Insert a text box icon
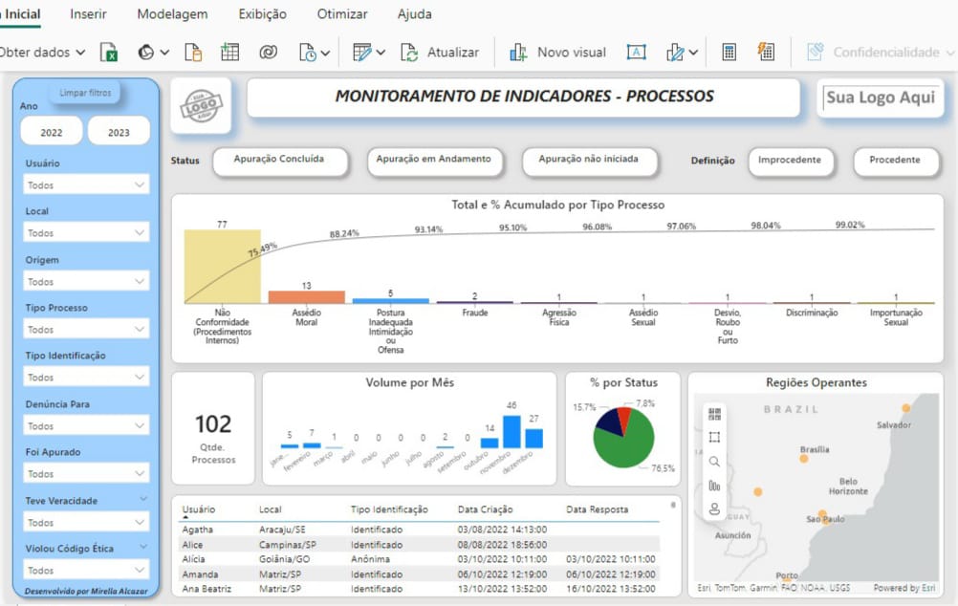Viewport: 958px width, 606px height. pyautogui.click(x=636, y=53)
